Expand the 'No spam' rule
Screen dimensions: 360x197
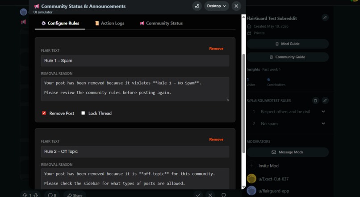(x=323, y=123)
